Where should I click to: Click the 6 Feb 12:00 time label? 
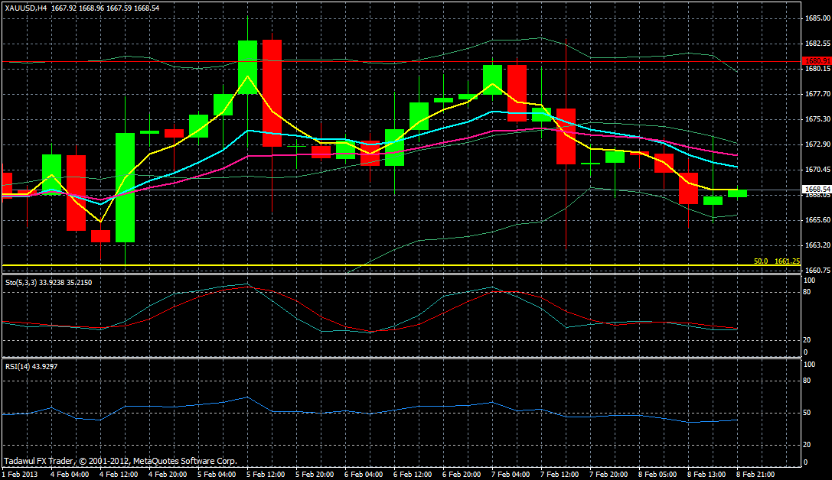coord(413,474)
